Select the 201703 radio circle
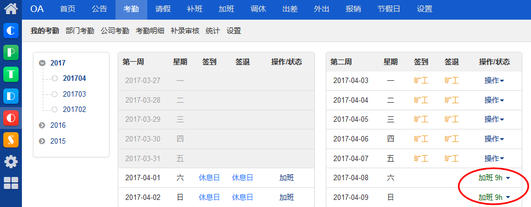The image size is (531, 207). [55, 94]
